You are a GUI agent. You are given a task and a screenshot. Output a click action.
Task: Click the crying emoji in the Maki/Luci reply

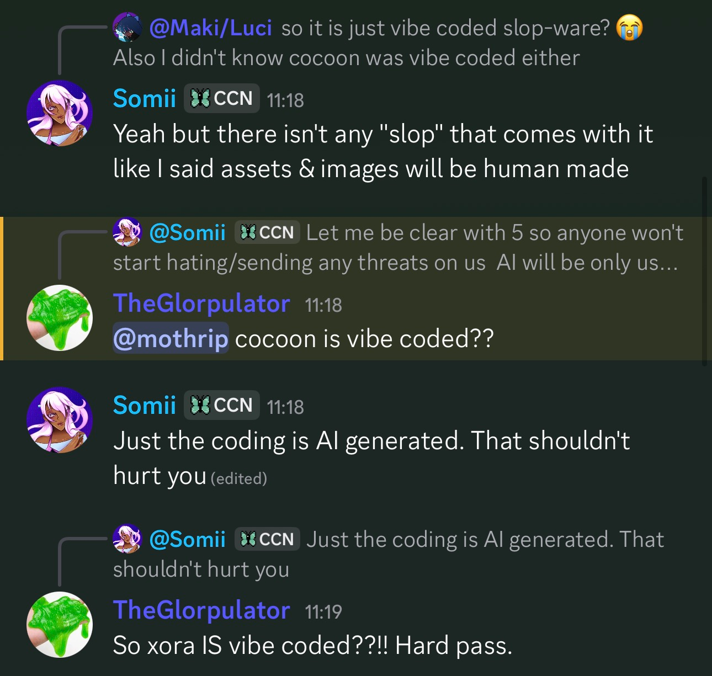629,28
